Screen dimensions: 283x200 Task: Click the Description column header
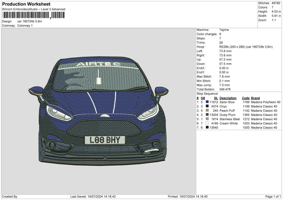click(x=228, y=98)
